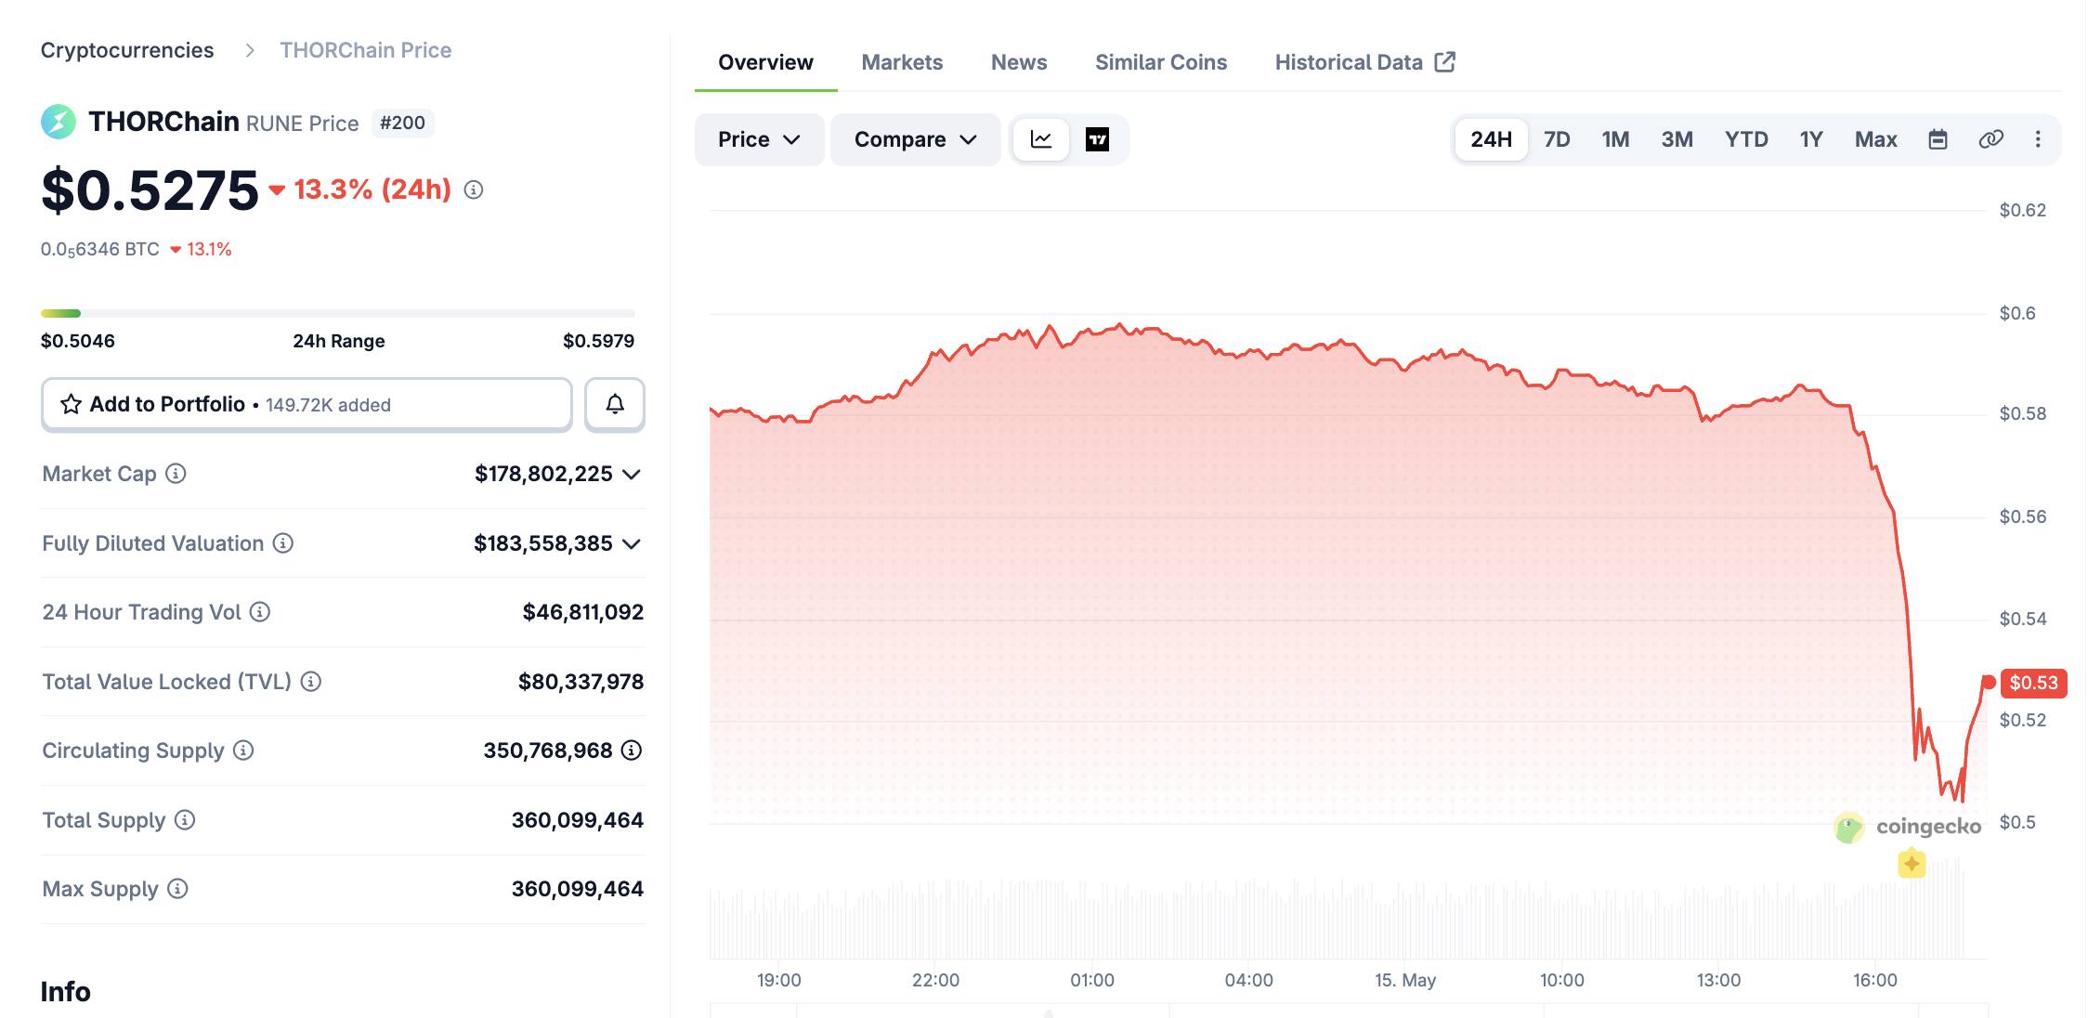
Task: Select the 7D time range
Action: (1557, 139)
